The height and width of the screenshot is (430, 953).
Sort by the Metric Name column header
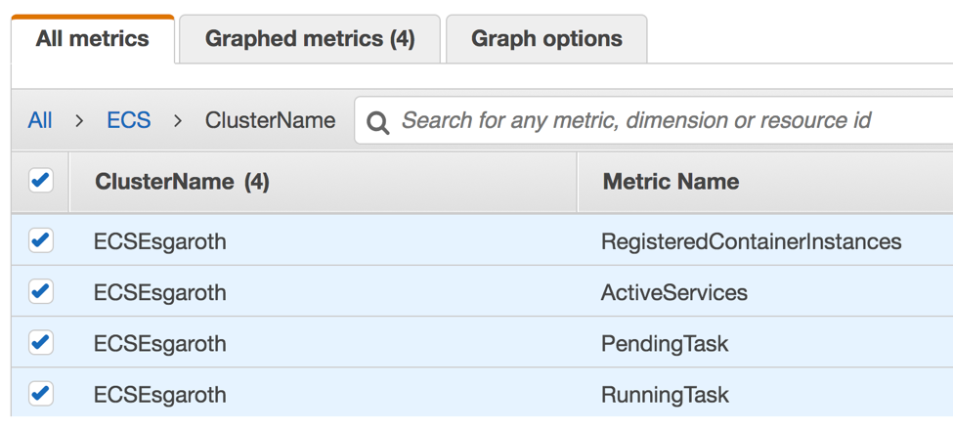(671, 182)
